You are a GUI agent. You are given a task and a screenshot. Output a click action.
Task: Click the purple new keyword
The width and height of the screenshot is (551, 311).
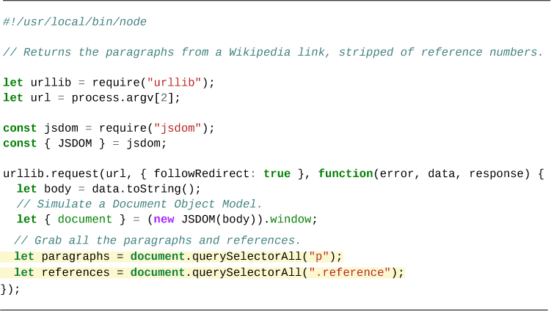click(x=164, y=220)
